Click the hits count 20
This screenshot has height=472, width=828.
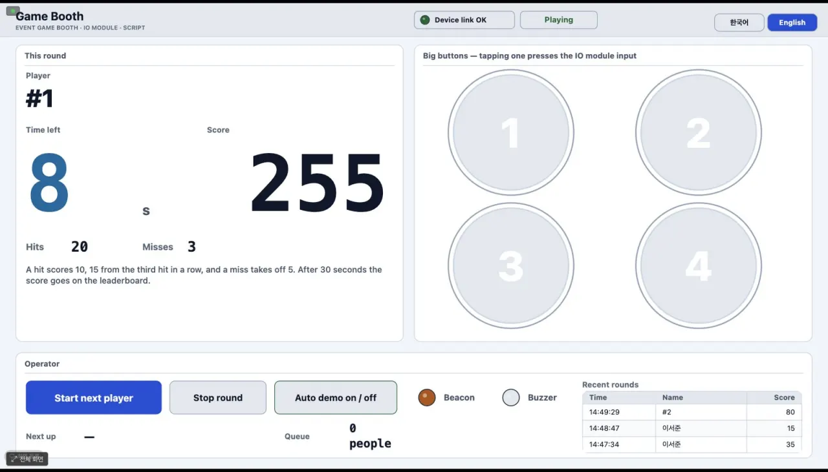[80, 247]
